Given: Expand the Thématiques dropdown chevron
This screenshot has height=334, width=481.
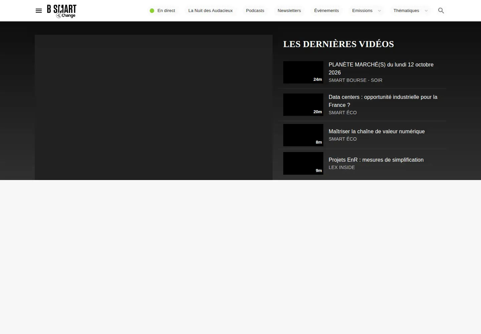Looking at the screenshot, I should (426, 11).
